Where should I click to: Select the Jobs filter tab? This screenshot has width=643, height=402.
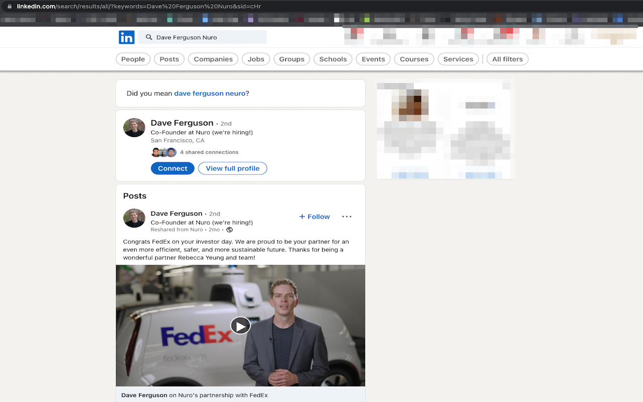256,59
